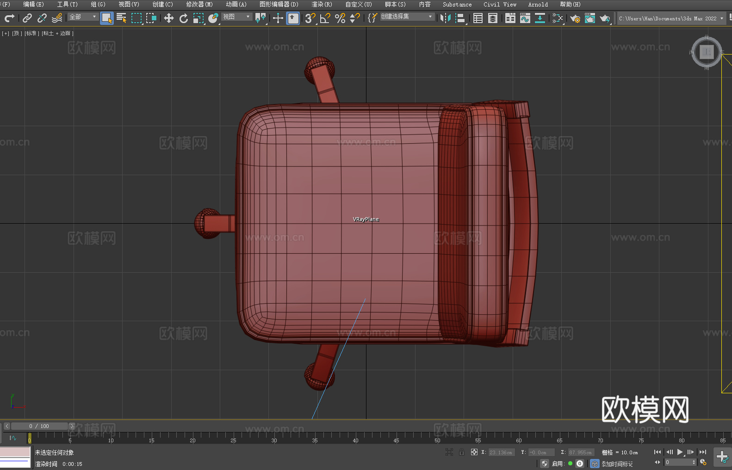Open Civil View menu
This screenshot has height=470, width=732.
pyautogui.click(x=500, y=4)
